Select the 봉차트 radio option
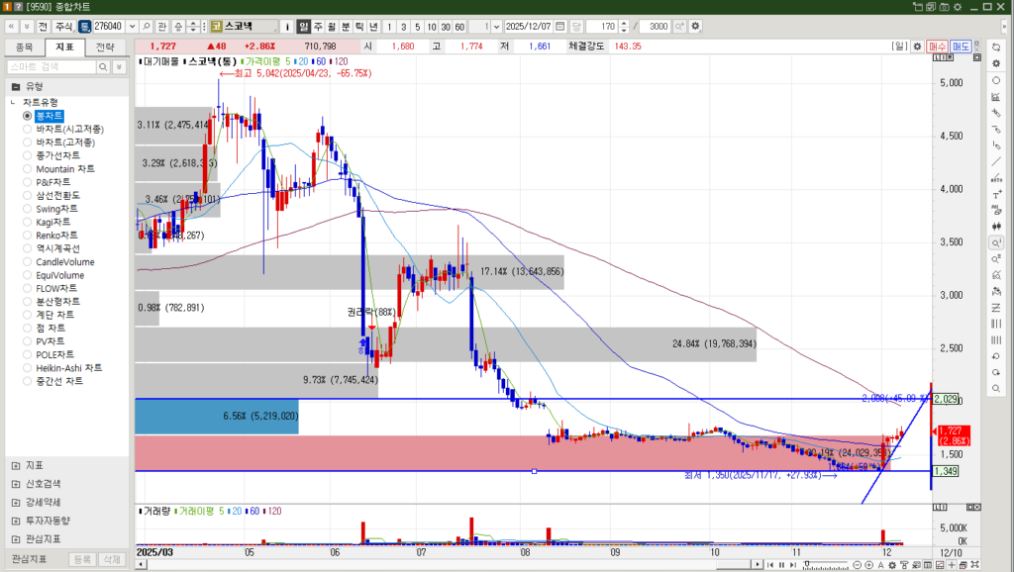Viewport: 1014px width, 572px height. [x=28, y=116]
